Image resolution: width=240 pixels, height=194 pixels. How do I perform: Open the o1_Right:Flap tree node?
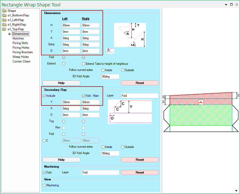pos(17,24)
